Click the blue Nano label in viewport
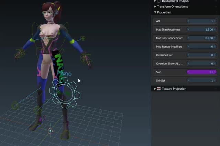The image size is (220, 146). pyautogui.click(x=64, y=73)
